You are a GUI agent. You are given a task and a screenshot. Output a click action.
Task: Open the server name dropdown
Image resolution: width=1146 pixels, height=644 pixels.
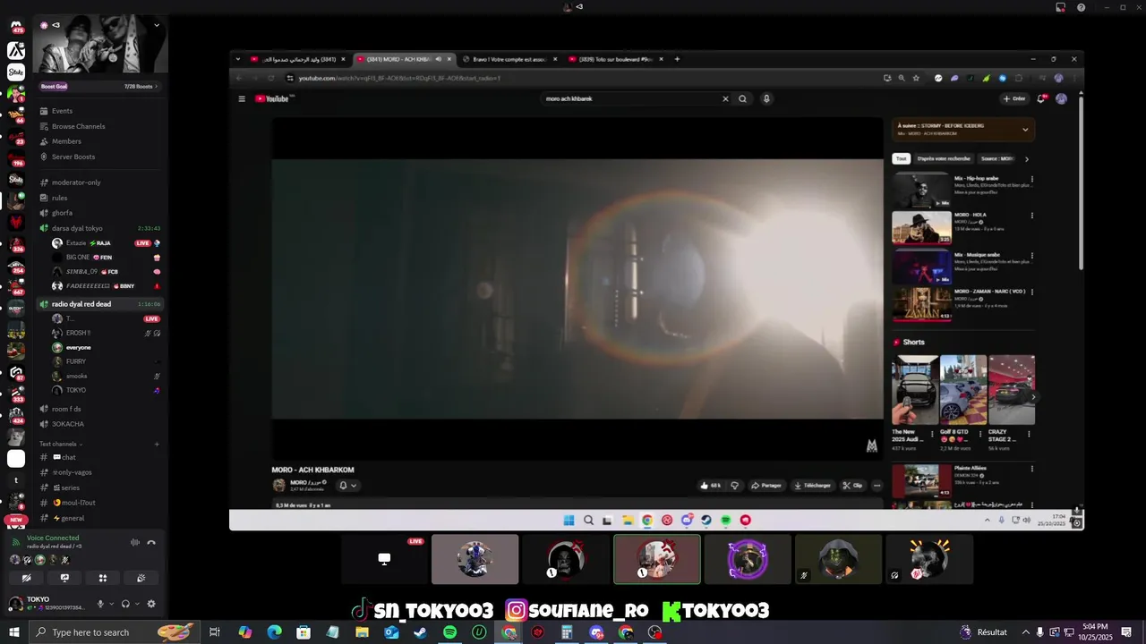[x=157, y=25]
